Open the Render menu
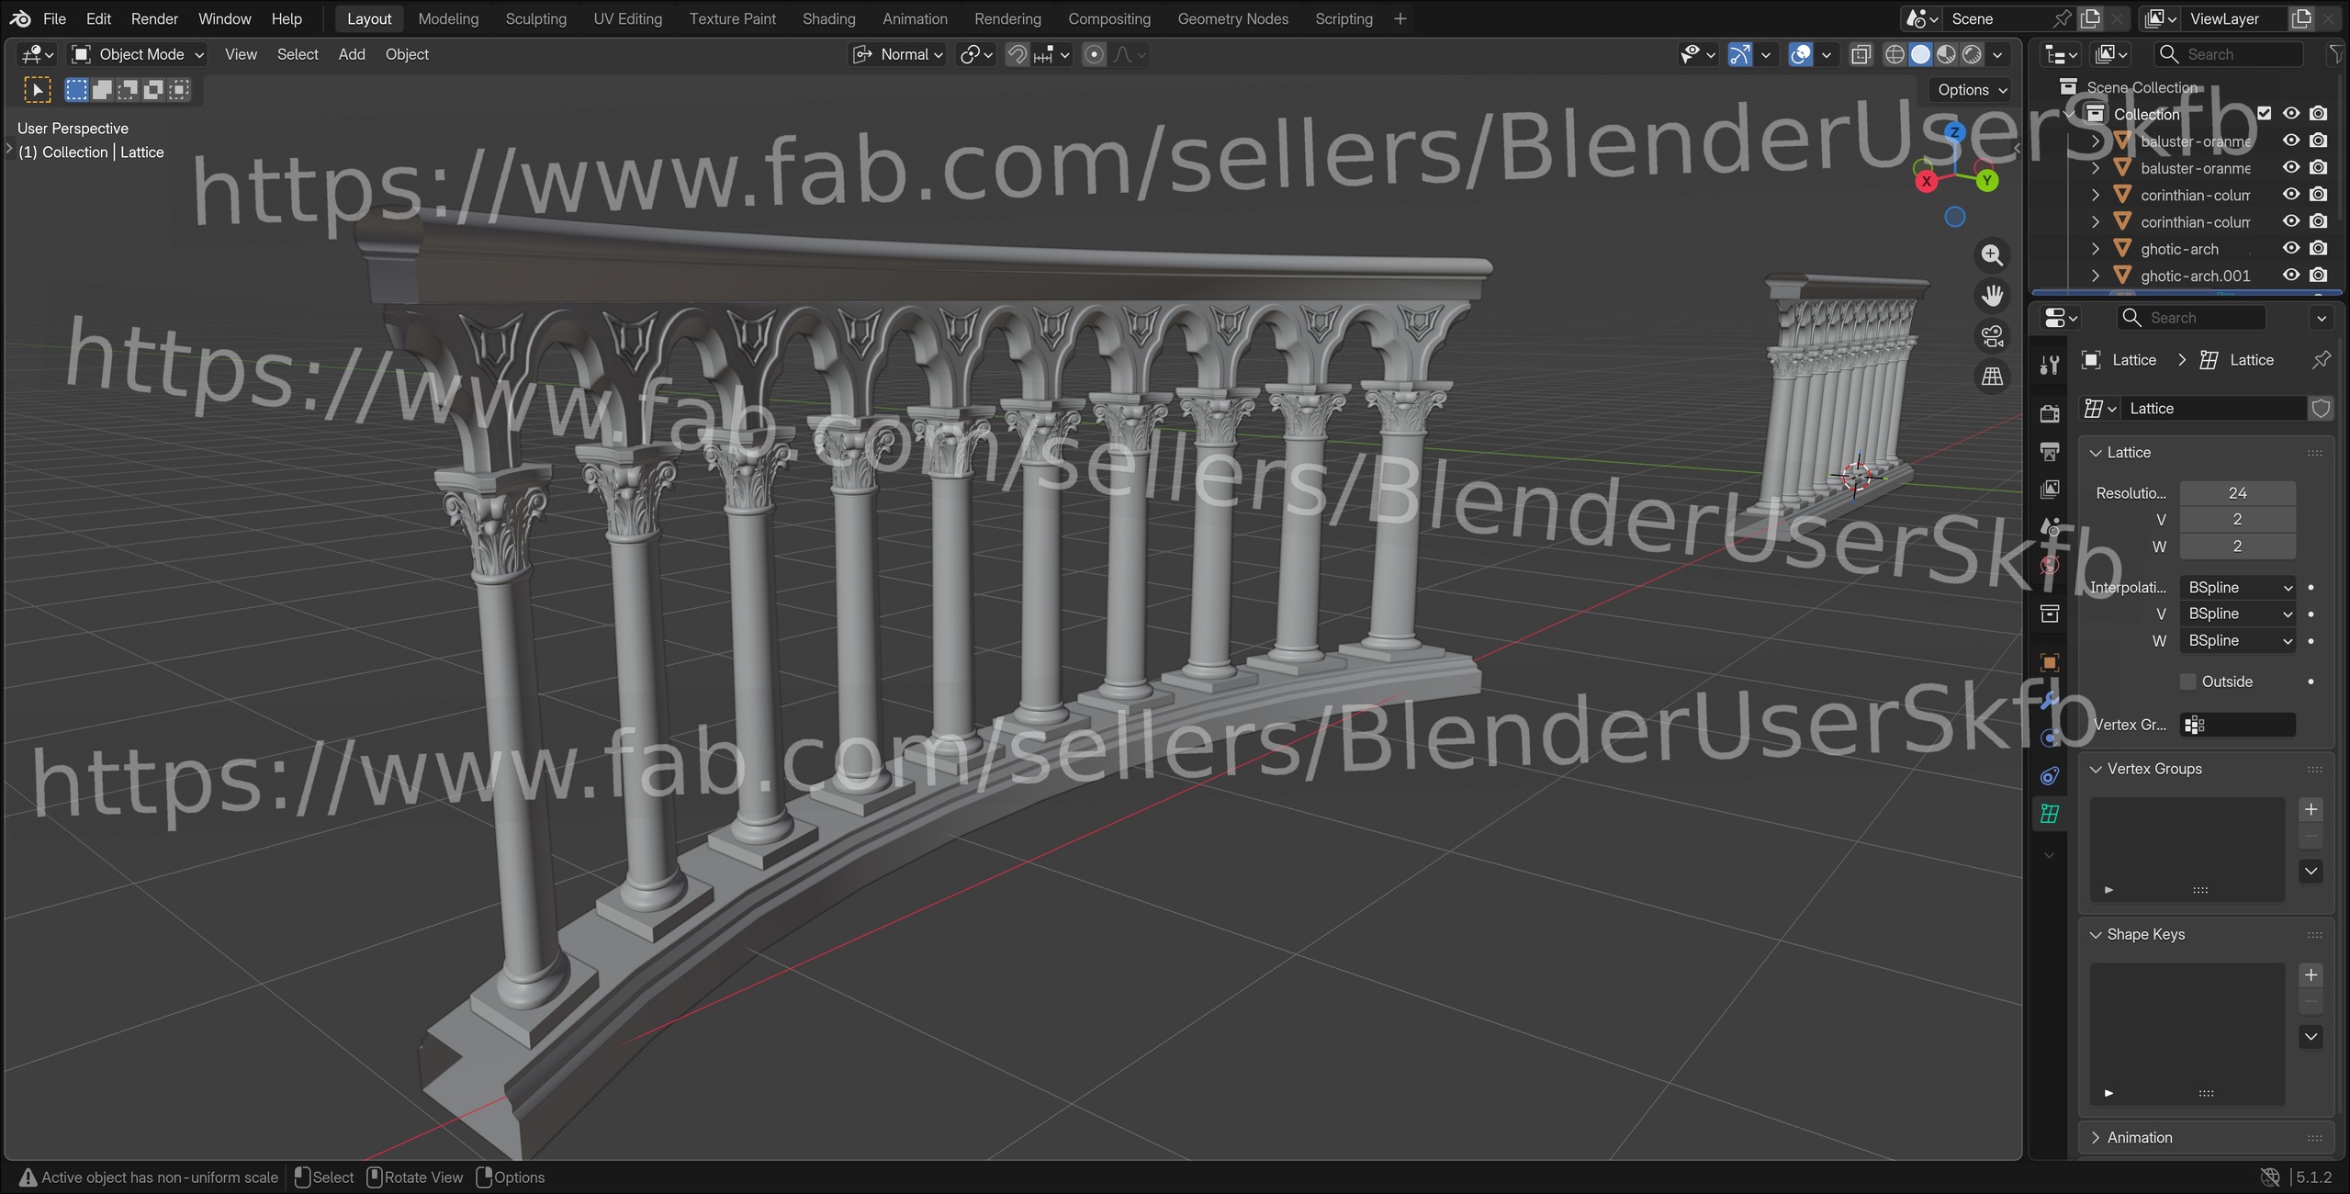The image size is (2350, 1194). (154, 18)
